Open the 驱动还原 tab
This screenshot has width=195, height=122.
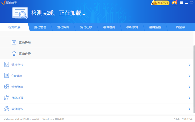(x=86, y=27)
